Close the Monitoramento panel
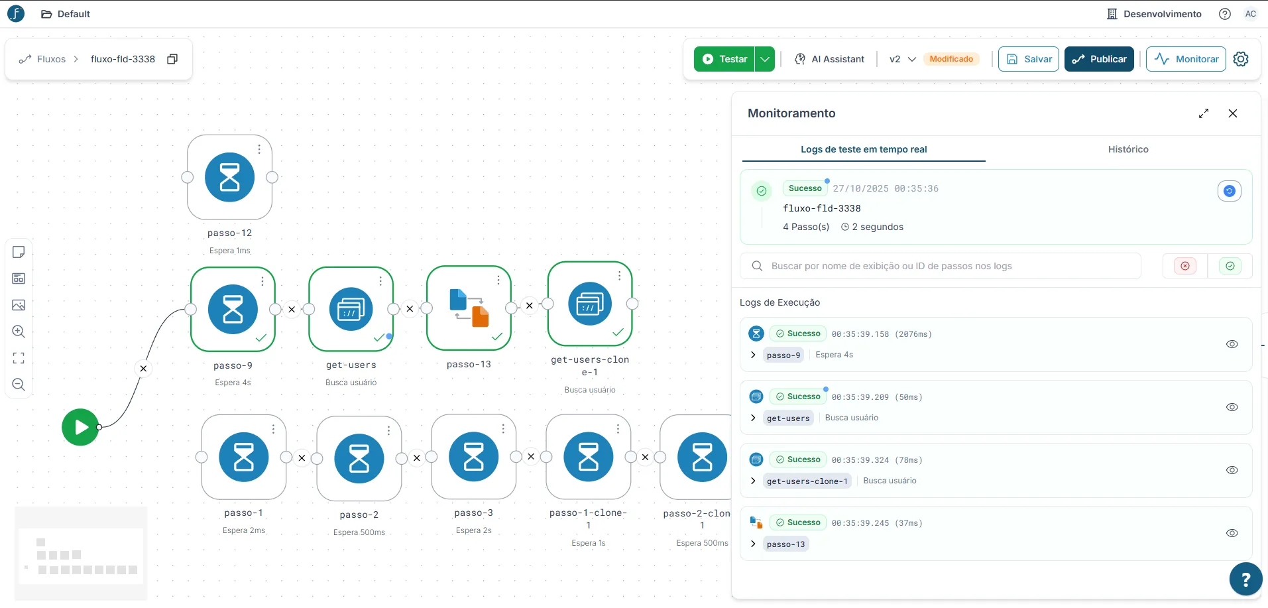 pyautogui.click(x=1233, y=113)
